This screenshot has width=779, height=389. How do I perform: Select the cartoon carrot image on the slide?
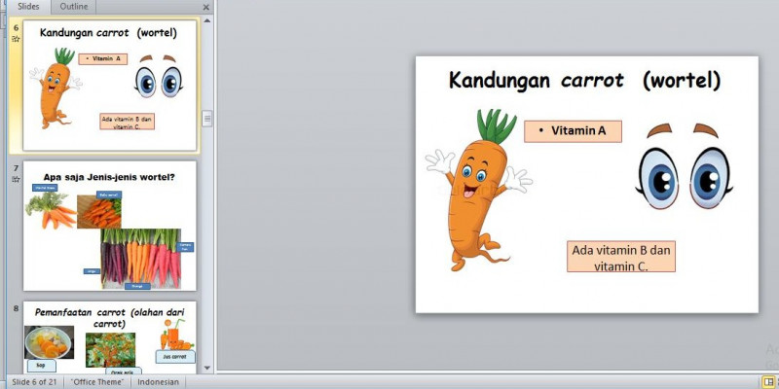pos(478,190)
